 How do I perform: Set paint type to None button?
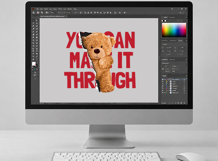pyautogui.click(x=37, y=70)
